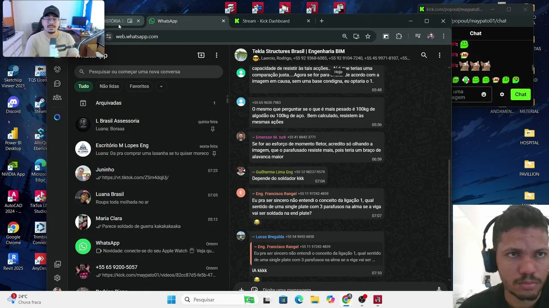Open the emoji picker in Kick chat
The width and height of the screenshot is (549, 308).
point(484,95)
